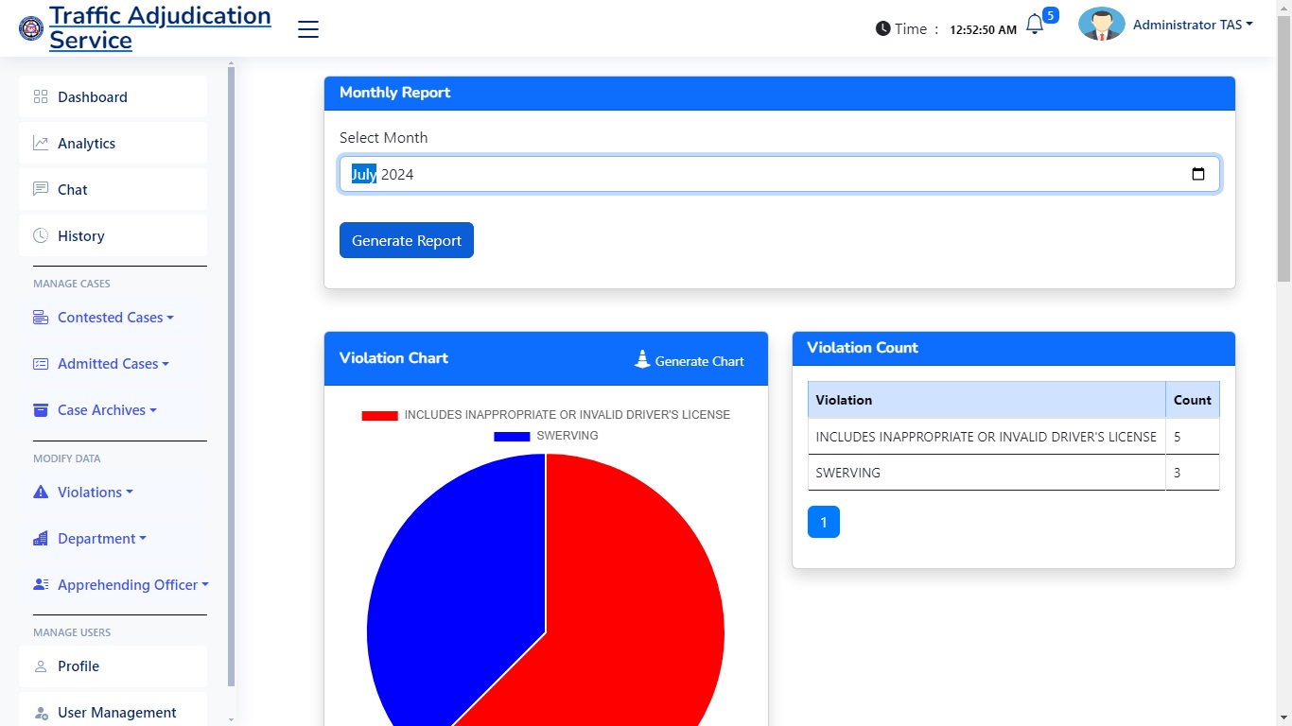Click the Select Month input field
This screenshot has height=726, width=1292.
tap(757, 174)
